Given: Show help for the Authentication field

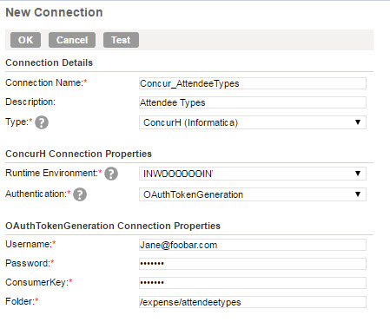Looking at the screenshot, I should (x=80, y=194).
